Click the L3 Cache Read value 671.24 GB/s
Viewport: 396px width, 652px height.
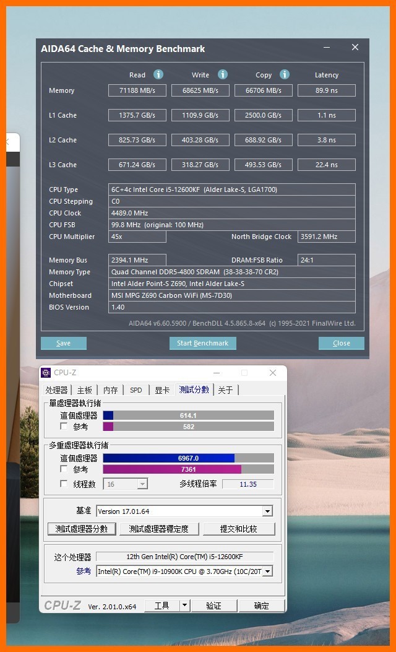click(137, 165)
